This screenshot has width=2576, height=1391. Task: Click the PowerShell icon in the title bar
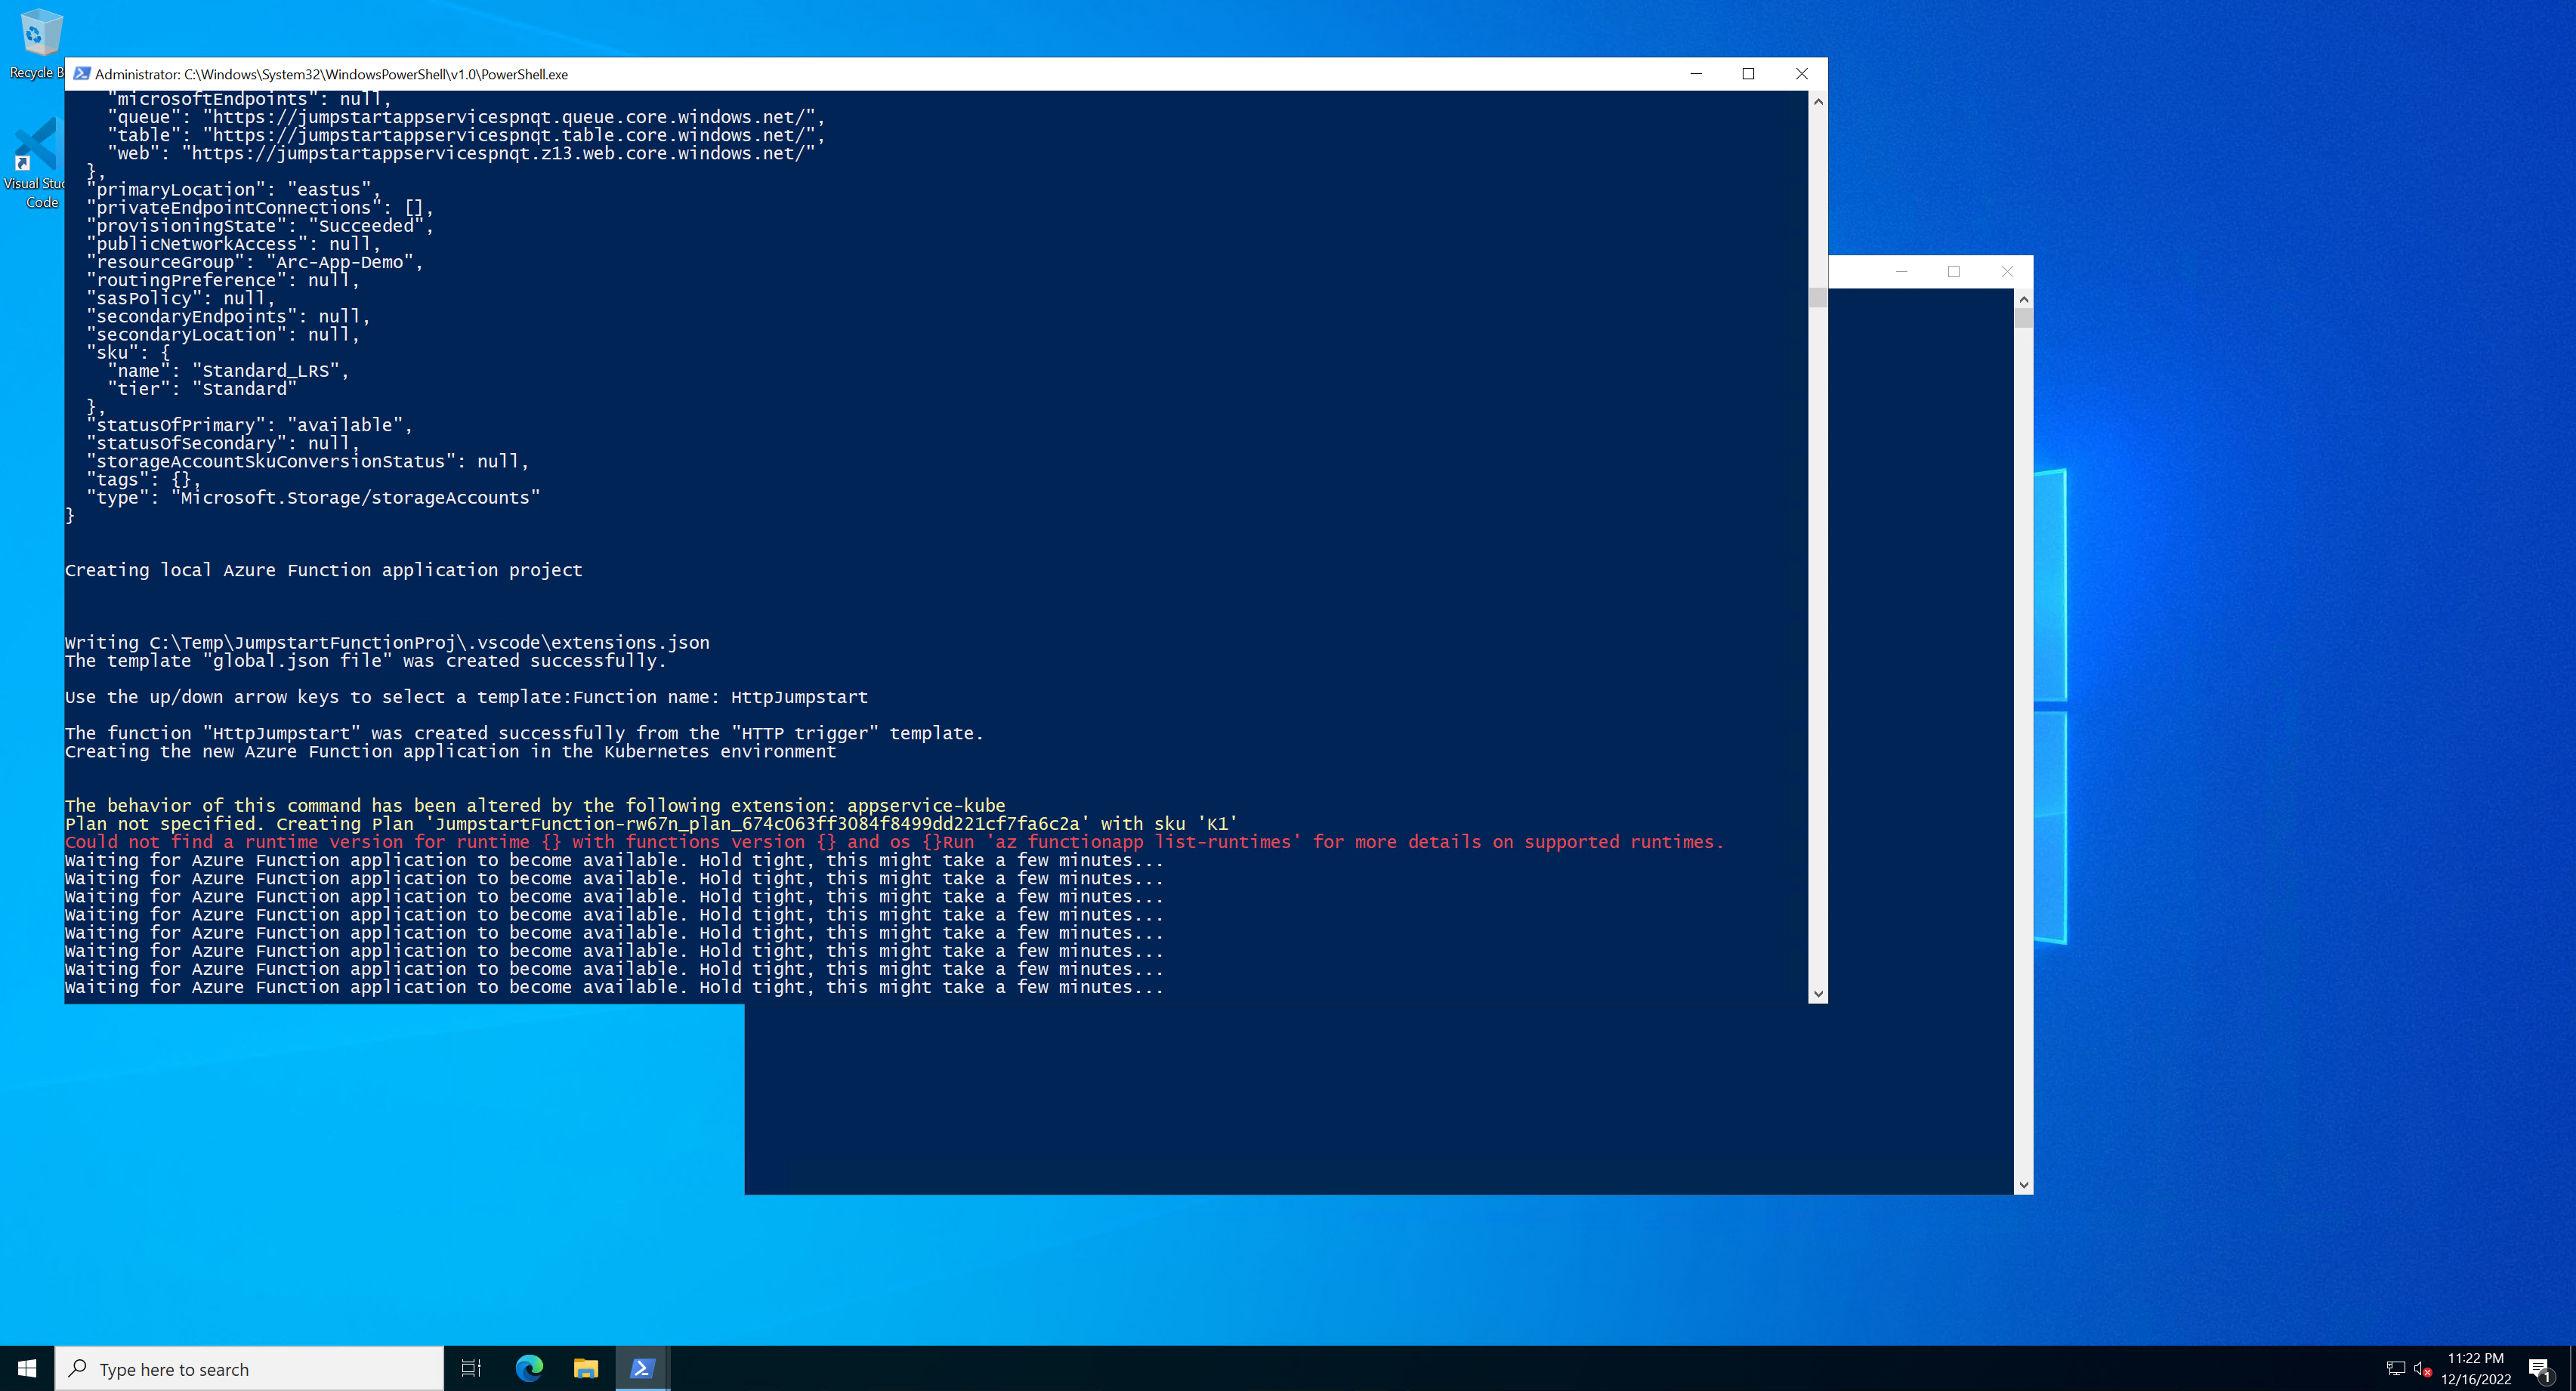[82, 74]
